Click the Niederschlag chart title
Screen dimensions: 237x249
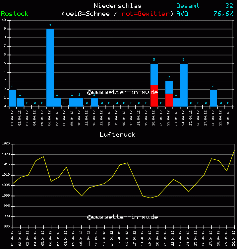(x=118, y=6)
